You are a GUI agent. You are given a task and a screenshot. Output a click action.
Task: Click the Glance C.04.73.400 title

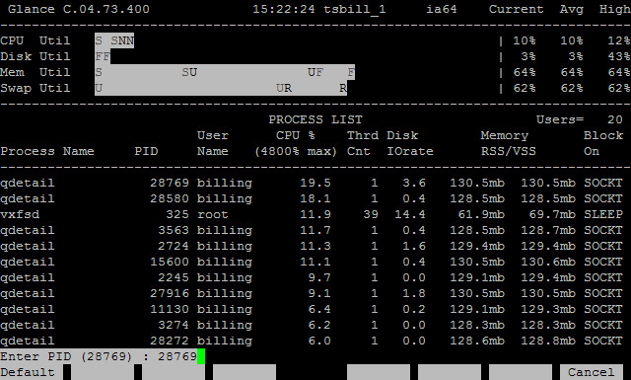pyautogui.click(x=79, y=9)
